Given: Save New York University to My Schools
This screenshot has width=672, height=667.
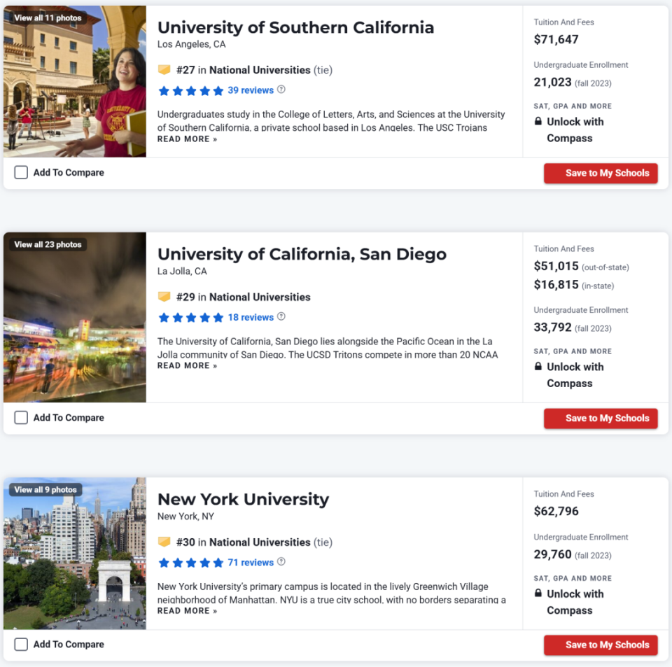Looking at the screenshot, I should pyautogui.click(x=601, y=645).
